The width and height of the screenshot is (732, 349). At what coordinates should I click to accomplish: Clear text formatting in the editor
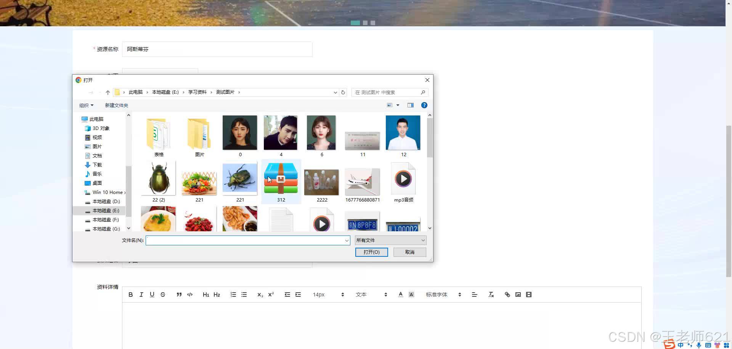(491, 295)
